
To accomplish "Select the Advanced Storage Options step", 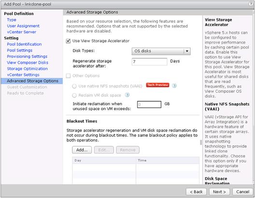I will [32, 81].
